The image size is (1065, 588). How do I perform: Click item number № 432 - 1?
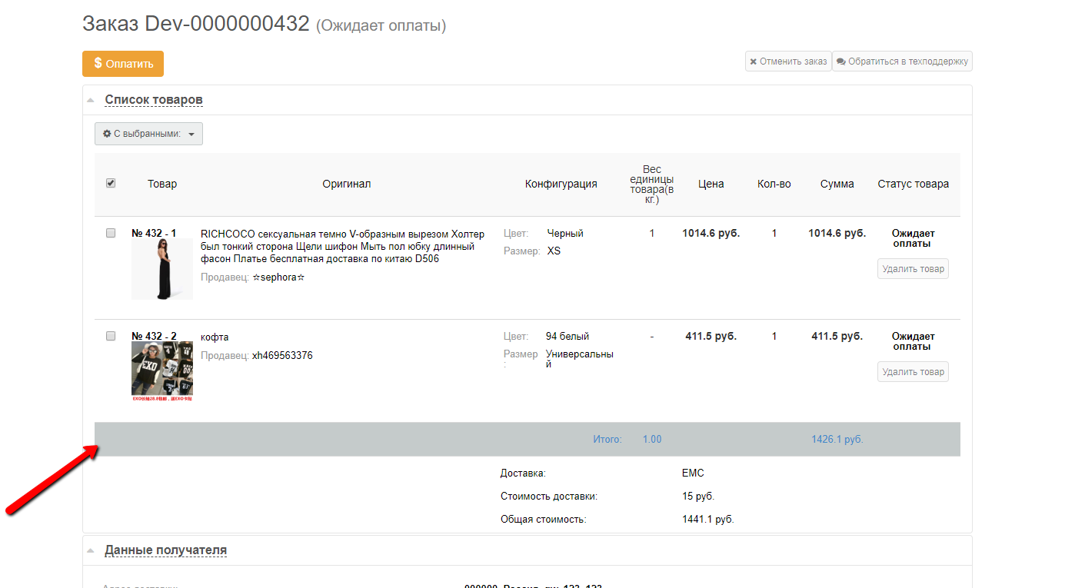tap(154, 233)
